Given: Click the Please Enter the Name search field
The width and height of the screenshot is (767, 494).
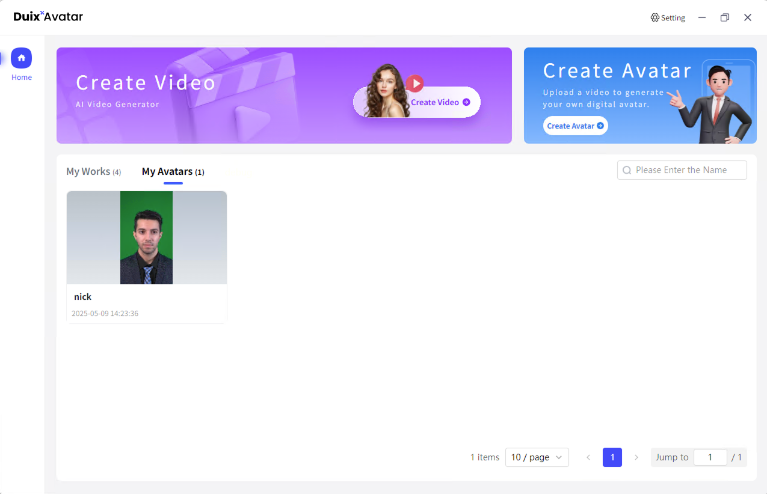Looking at the screenshot, I should (682, 170).
